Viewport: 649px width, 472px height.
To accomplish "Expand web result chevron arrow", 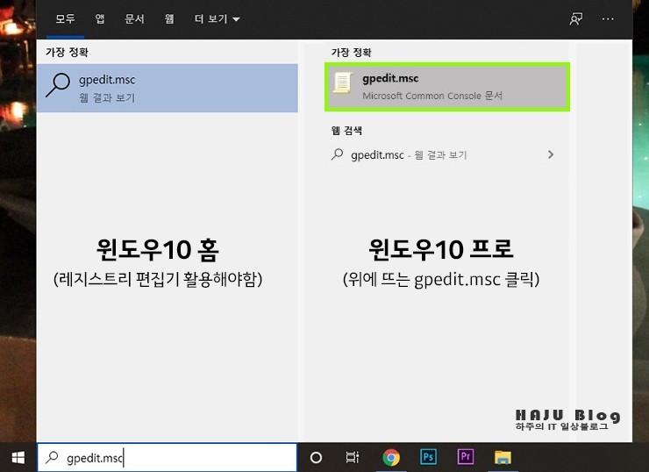I will 551,155.
